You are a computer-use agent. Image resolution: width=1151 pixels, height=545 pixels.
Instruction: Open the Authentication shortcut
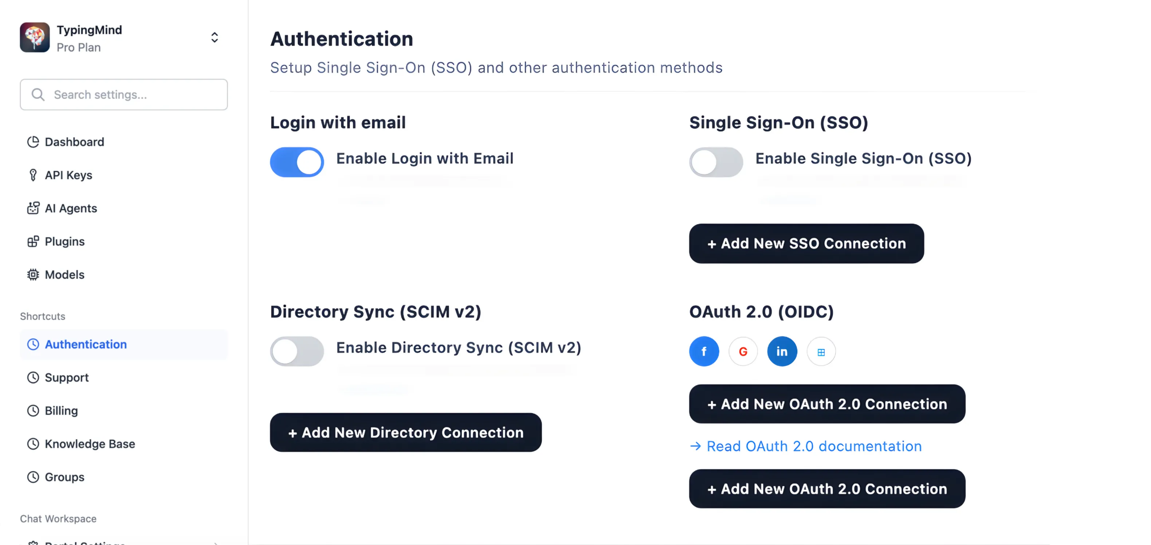85,344
